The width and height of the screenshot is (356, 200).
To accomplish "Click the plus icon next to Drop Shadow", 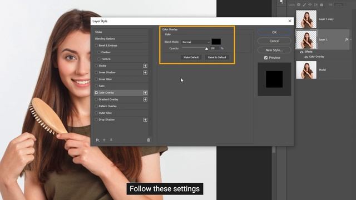I will [145, 120].
